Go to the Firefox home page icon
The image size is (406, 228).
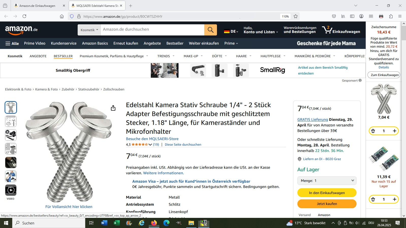point(62,16)
